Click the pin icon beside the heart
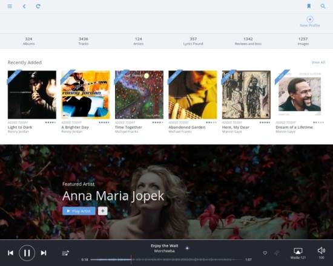 tap(277, 253)
